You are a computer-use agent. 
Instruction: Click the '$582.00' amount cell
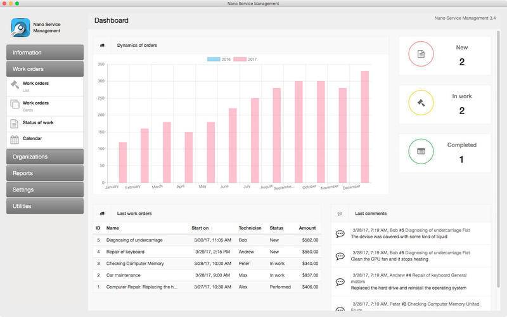pyautogui.click(x=310, y=240)
